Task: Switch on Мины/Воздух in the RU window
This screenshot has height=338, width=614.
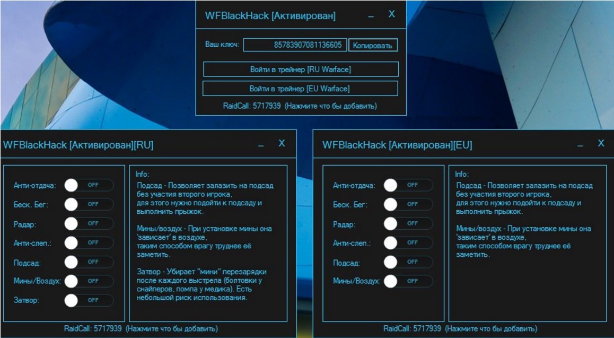Action: [89, 281]
